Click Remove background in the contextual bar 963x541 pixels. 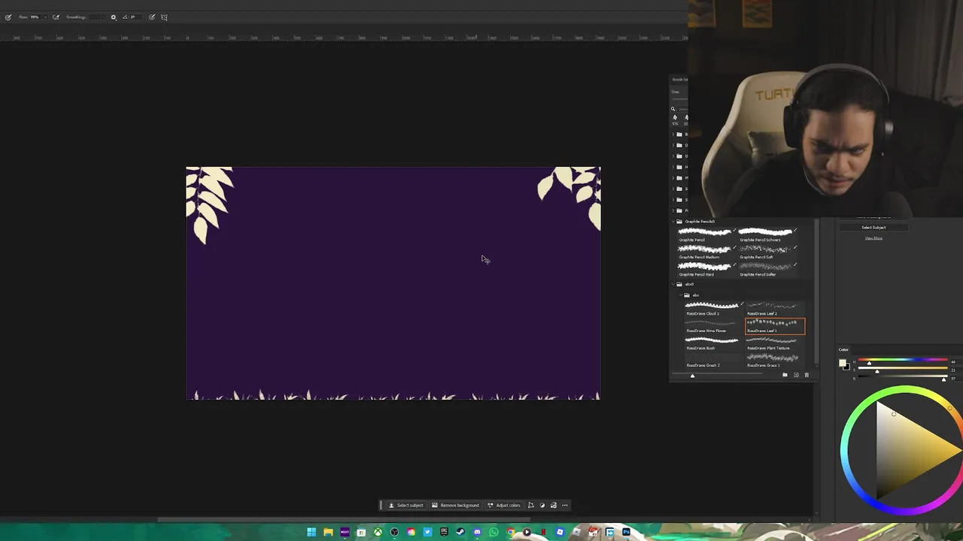(x=455, y=505)
